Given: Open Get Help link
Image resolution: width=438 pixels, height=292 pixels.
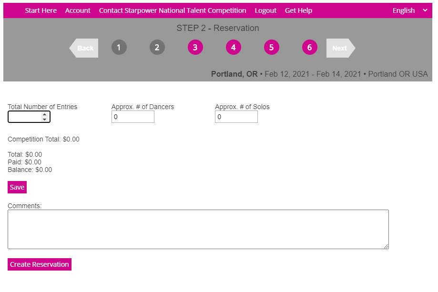Looking at the screenshot, I should (x=298, y=10).
